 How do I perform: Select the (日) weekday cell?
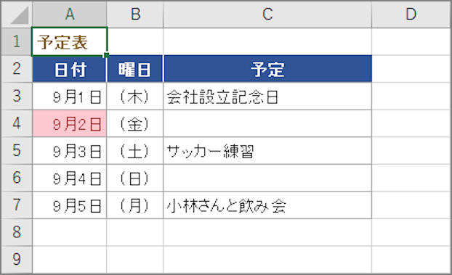[135, 178]
